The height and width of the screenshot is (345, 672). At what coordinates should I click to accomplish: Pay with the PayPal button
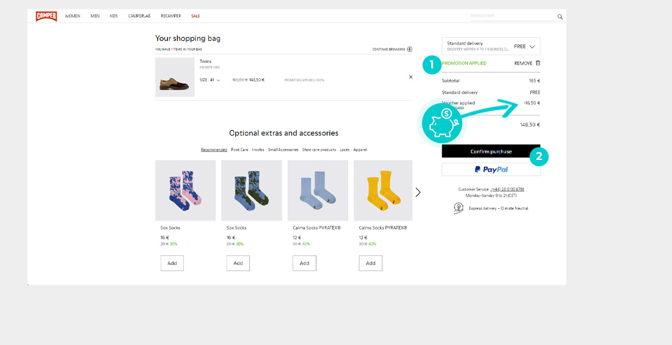click(491, 169)
